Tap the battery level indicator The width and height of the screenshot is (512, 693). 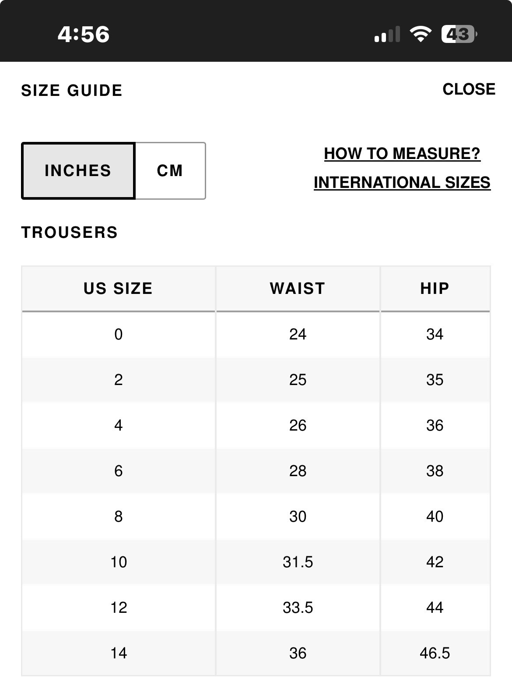pos(459,34)
